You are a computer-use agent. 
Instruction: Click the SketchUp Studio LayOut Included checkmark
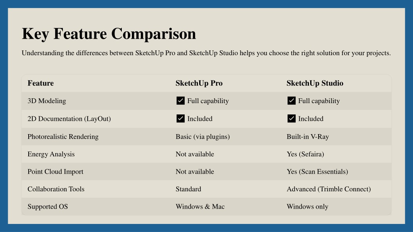[291, 118]
